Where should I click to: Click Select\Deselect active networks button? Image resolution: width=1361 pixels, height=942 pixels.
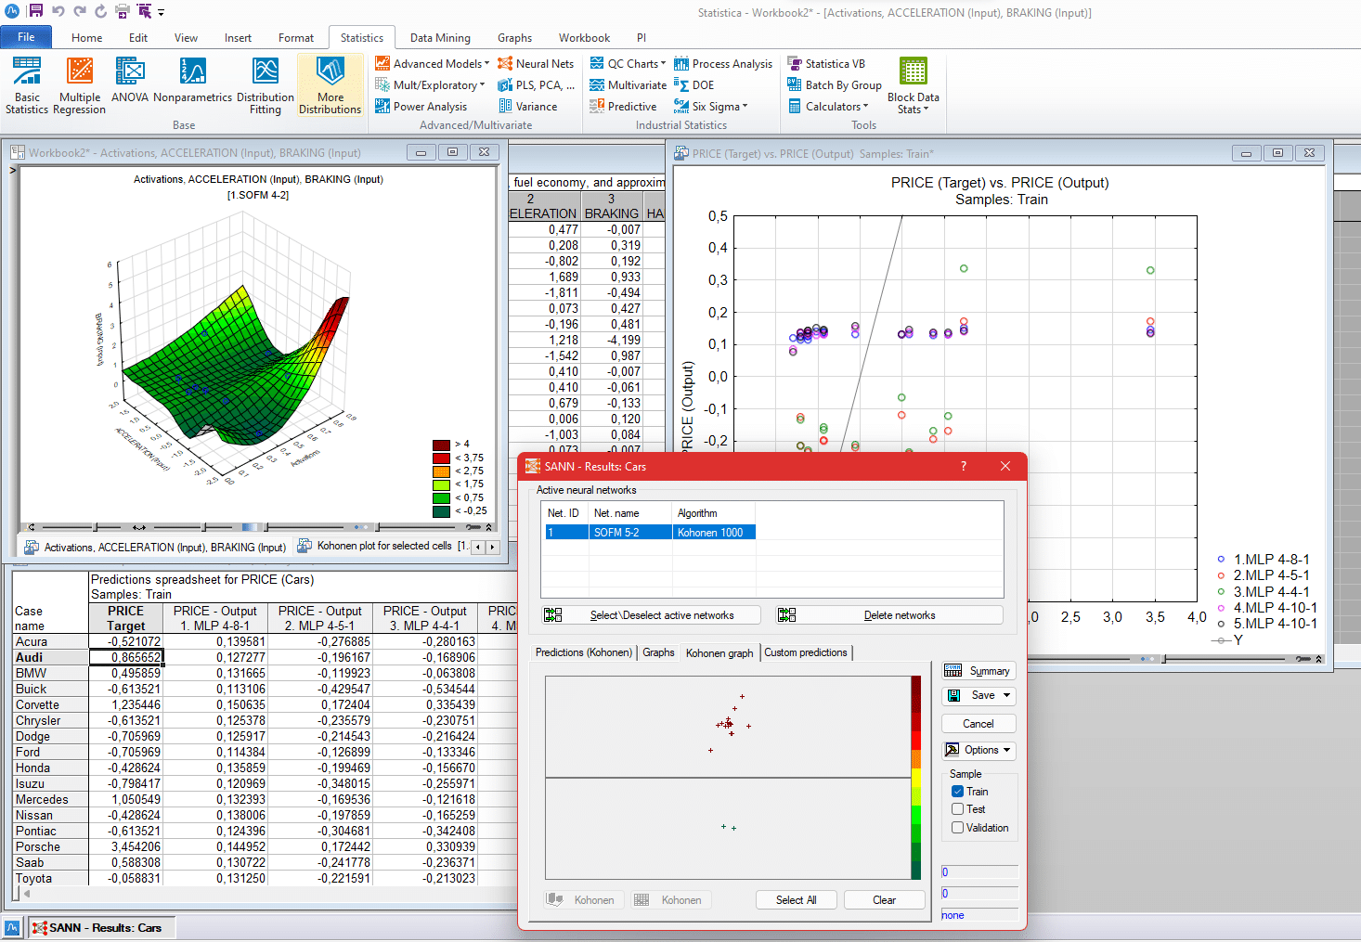click(652, 615)
